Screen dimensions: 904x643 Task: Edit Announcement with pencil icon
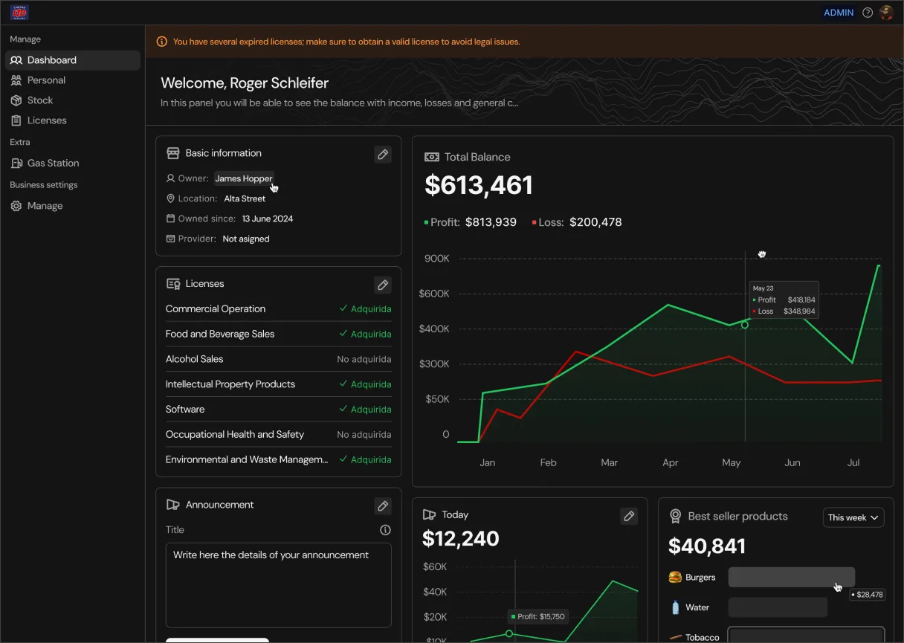[x=383, y=506]
